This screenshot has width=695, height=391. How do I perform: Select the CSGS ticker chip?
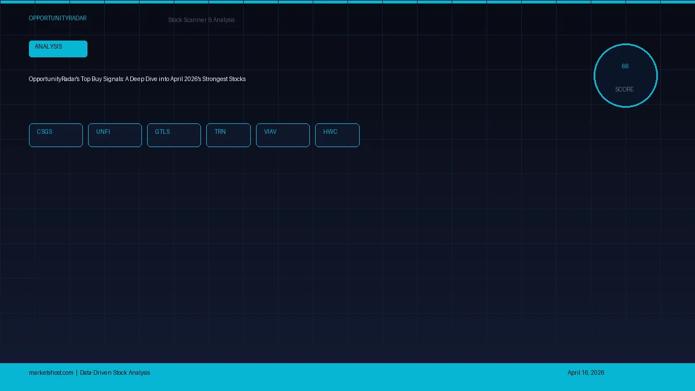56,135
